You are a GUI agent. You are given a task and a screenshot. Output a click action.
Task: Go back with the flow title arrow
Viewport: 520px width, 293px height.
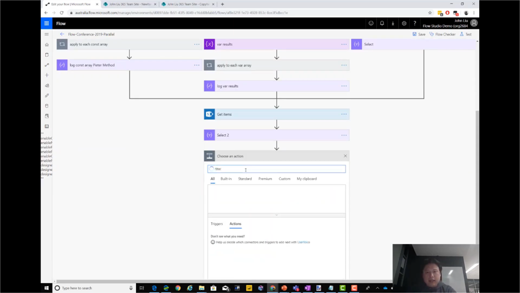point(62,34)
